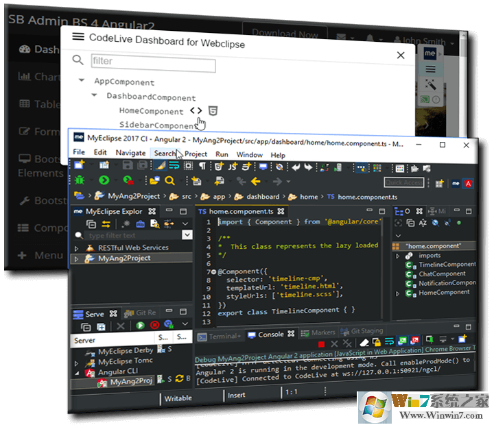
Task: Toggle Link with Editor in Explorer
Action: (x=106, y=224)
